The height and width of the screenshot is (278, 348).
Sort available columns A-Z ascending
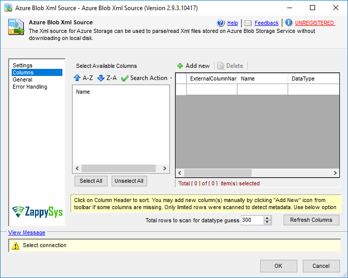83,78
